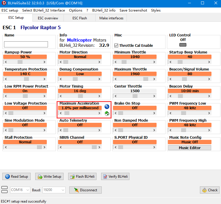Screen dimensions: 221x204
Task: Open the ESC Flash tab
Action: [79, 18]
